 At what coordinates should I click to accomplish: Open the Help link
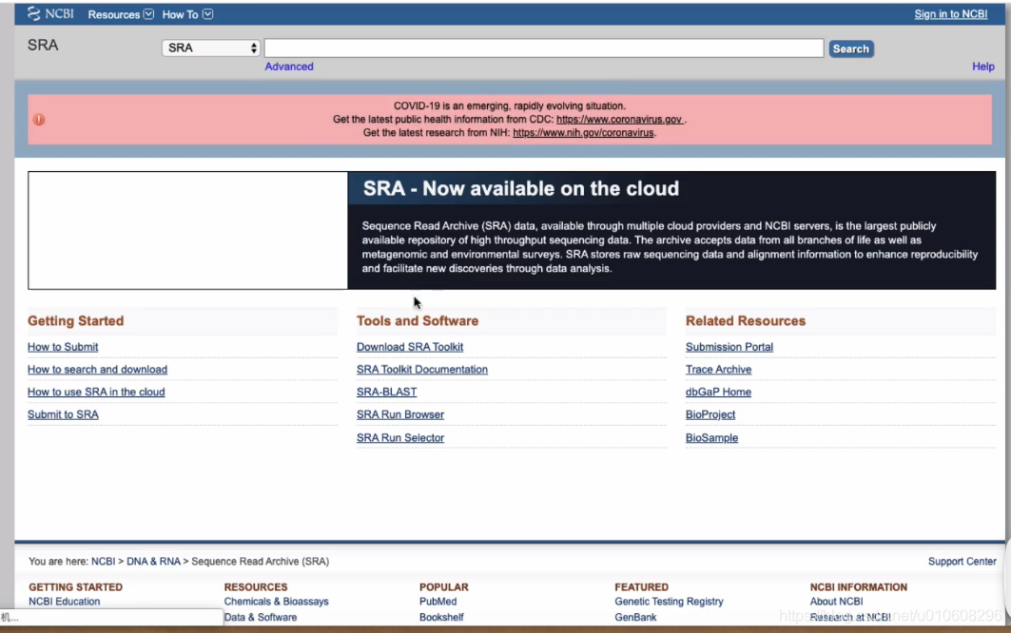tap(982, 67)
